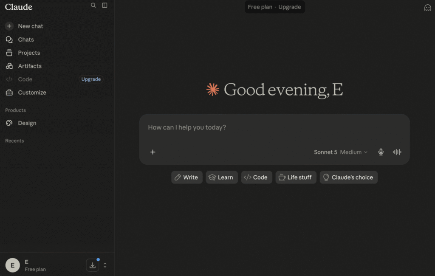Viewport: 435px width, 276px height.
Task: Click the incognito ghost icon
Action: (427, 8)
